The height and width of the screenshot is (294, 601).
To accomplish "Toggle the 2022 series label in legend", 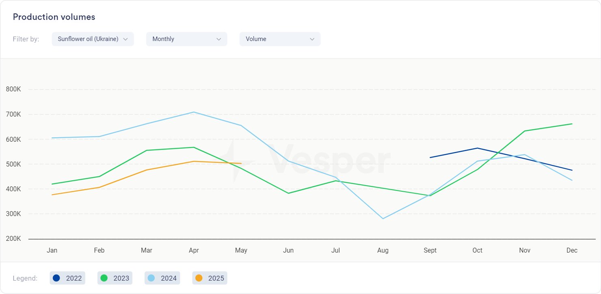I will [x=74, y=278].
